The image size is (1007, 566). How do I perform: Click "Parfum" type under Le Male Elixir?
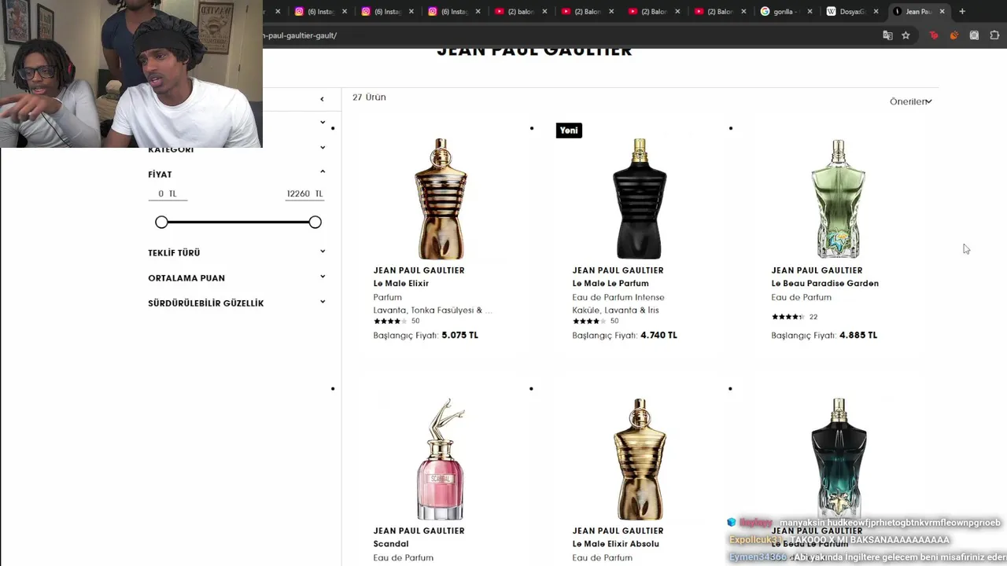click(388, 297)
